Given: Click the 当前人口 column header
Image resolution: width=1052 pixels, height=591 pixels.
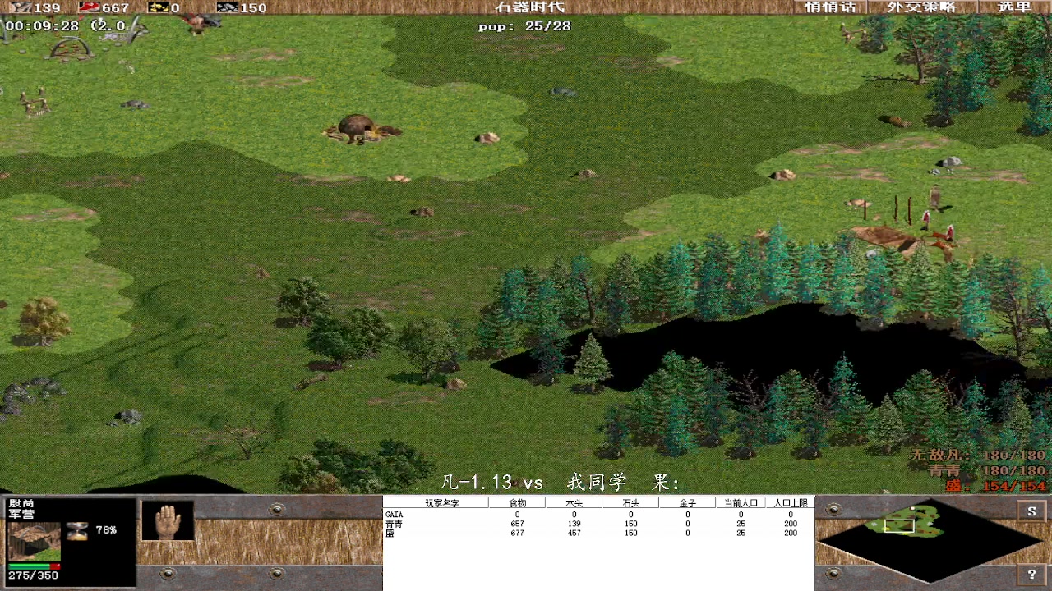Looking at the screenshot, I should [740, 502].
